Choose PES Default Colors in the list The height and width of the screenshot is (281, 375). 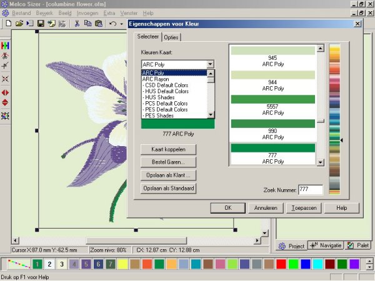(x=174, y=110)
